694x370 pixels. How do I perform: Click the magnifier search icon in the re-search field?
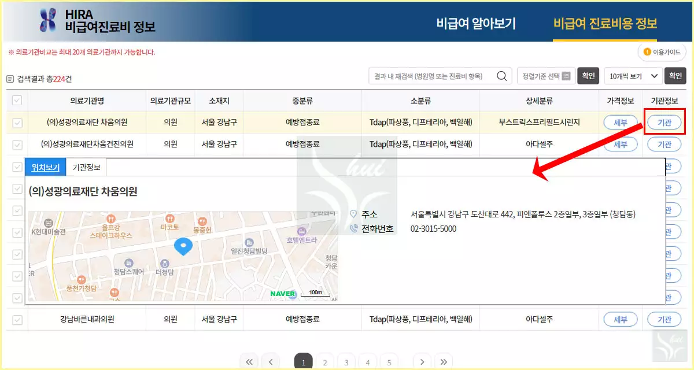tap(501, 75)
